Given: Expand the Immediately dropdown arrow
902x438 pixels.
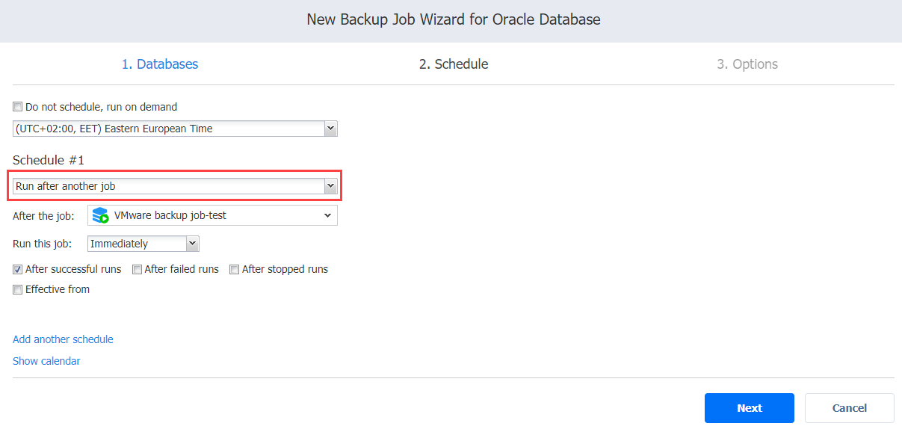Looking at the screenshot, I should [x=192, y=244].
